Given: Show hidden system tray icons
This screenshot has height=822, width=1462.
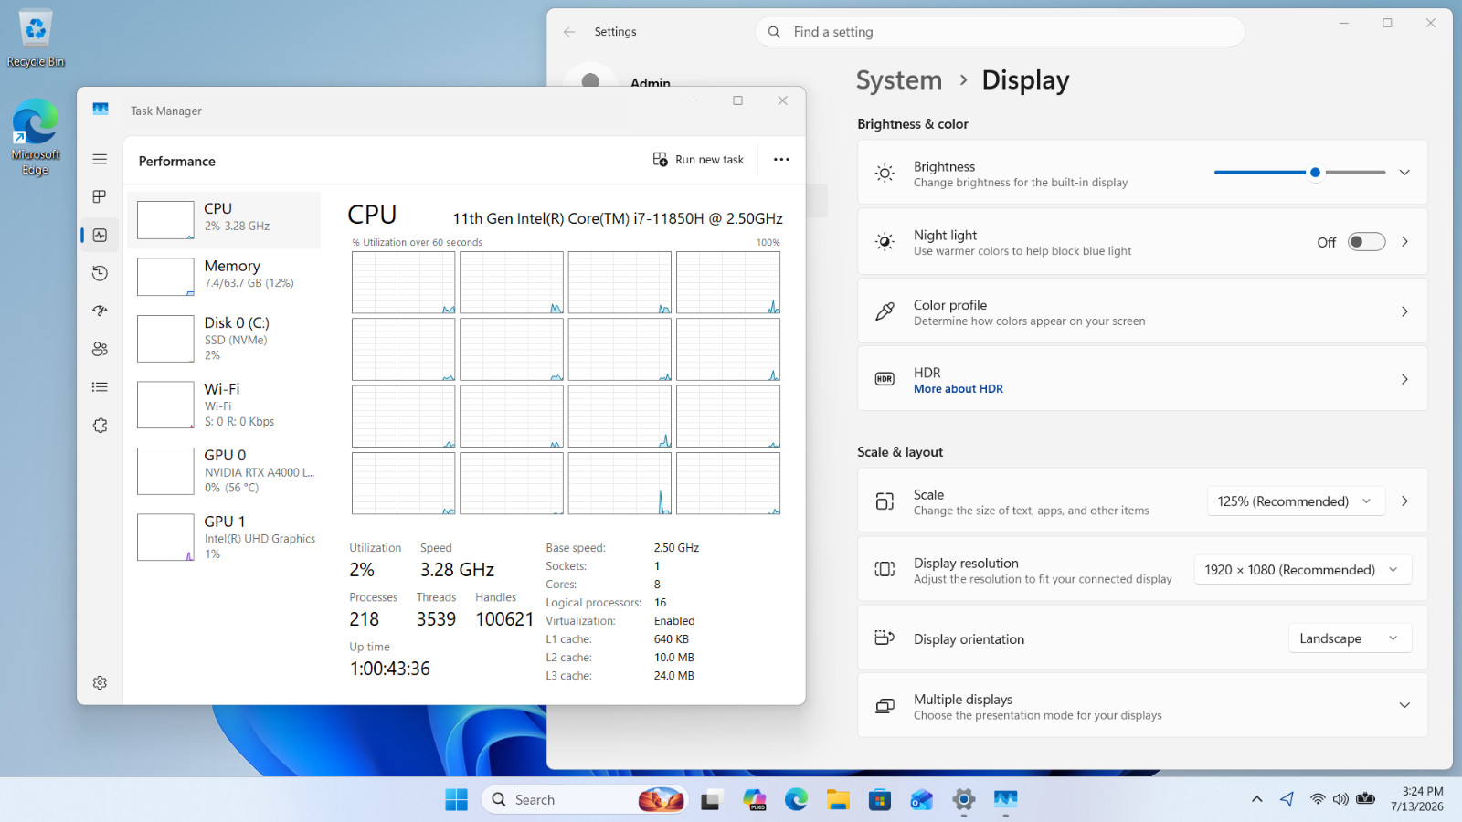Looking at the screenshot, I should (x=1257, y=800).
